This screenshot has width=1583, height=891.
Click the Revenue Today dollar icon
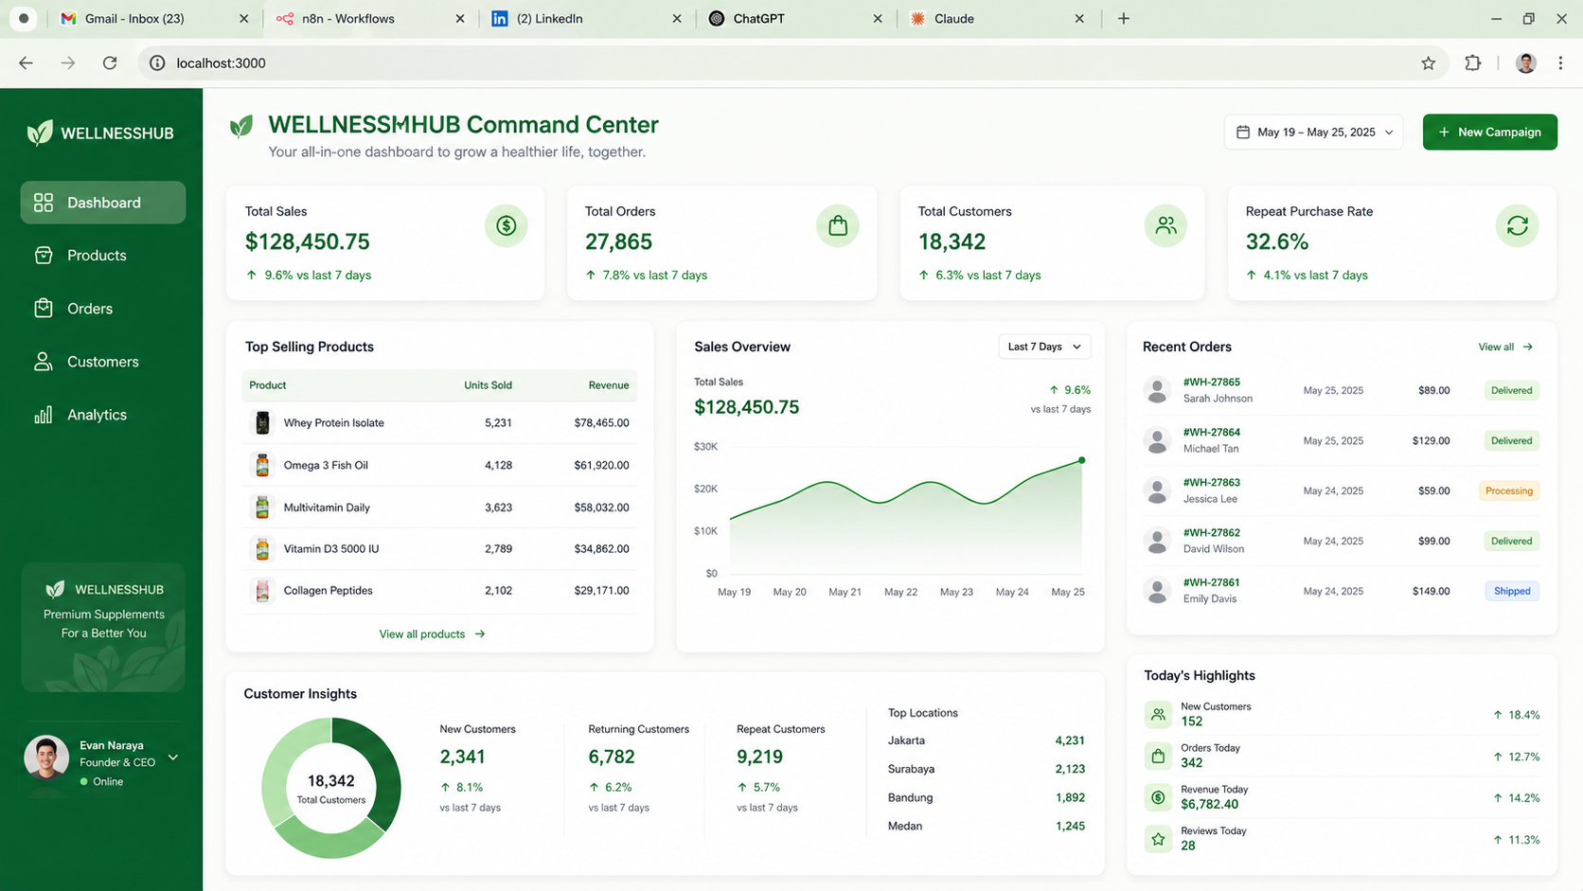[1158, 797]
